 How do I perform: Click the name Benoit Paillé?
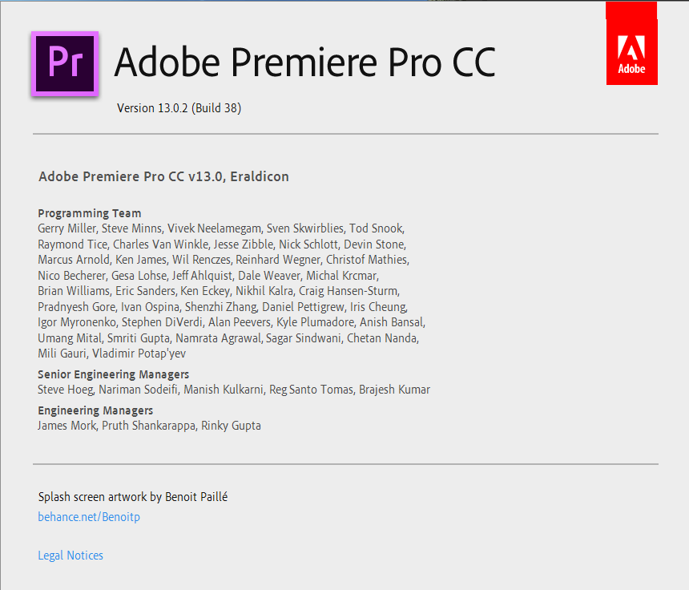pyautogui.click(x=196, y=497)
